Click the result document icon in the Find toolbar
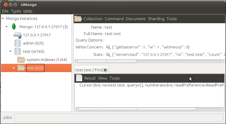Viewport: 226px width, 124px height. click(79, 78)
